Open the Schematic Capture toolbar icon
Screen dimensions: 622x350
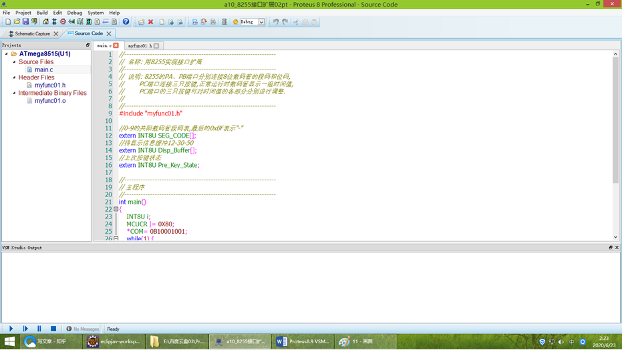[54, 22]
